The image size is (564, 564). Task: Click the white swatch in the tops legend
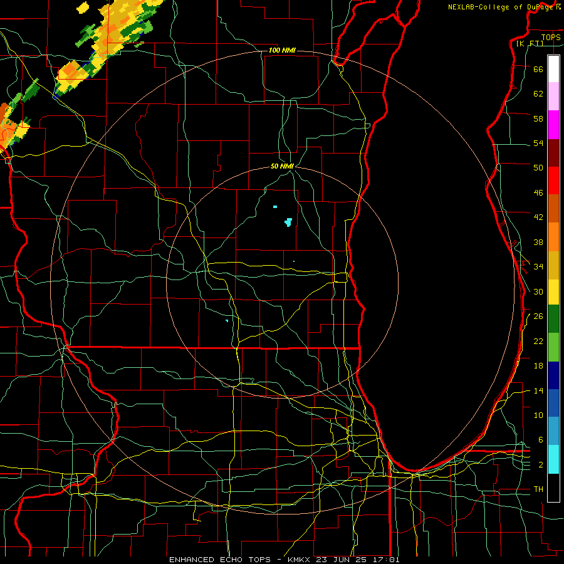point(553,69)
